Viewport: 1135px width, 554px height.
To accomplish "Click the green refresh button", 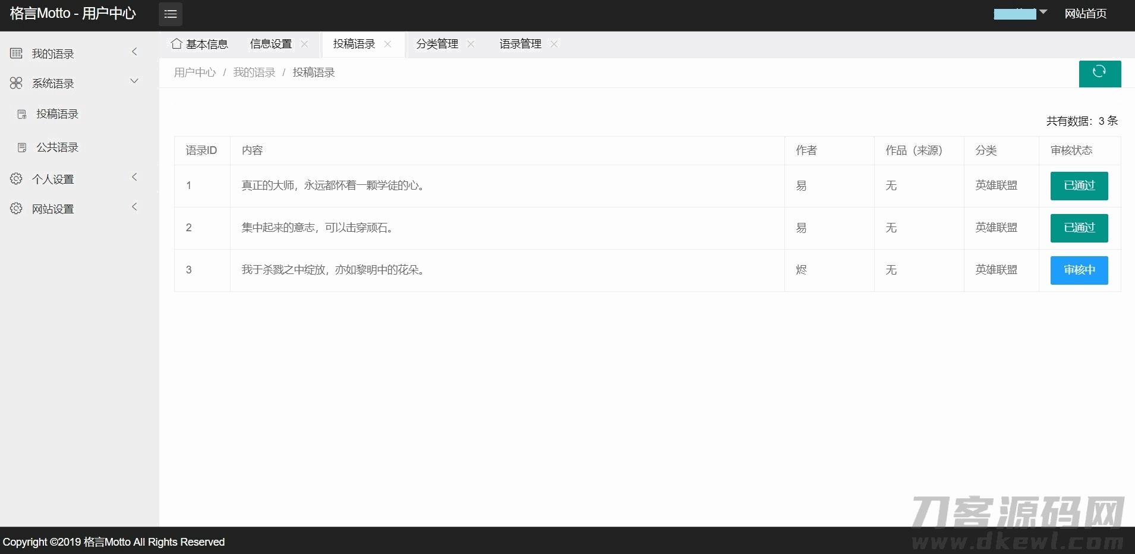I will tap(1099, 73).
